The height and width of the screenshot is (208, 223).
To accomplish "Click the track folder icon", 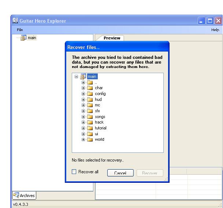I will click(90, 122).
